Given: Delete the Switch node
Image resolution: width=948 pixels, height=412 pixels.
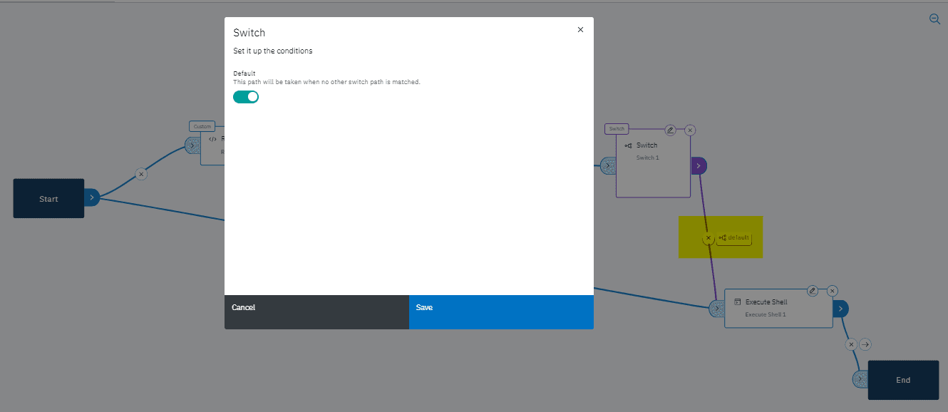Looking at the screenshot, I should [x=690, y=130].
